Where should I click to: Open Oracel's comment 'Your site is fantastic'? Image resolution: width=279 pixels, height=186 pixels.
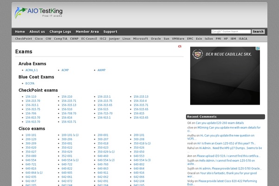coord(222,175)
